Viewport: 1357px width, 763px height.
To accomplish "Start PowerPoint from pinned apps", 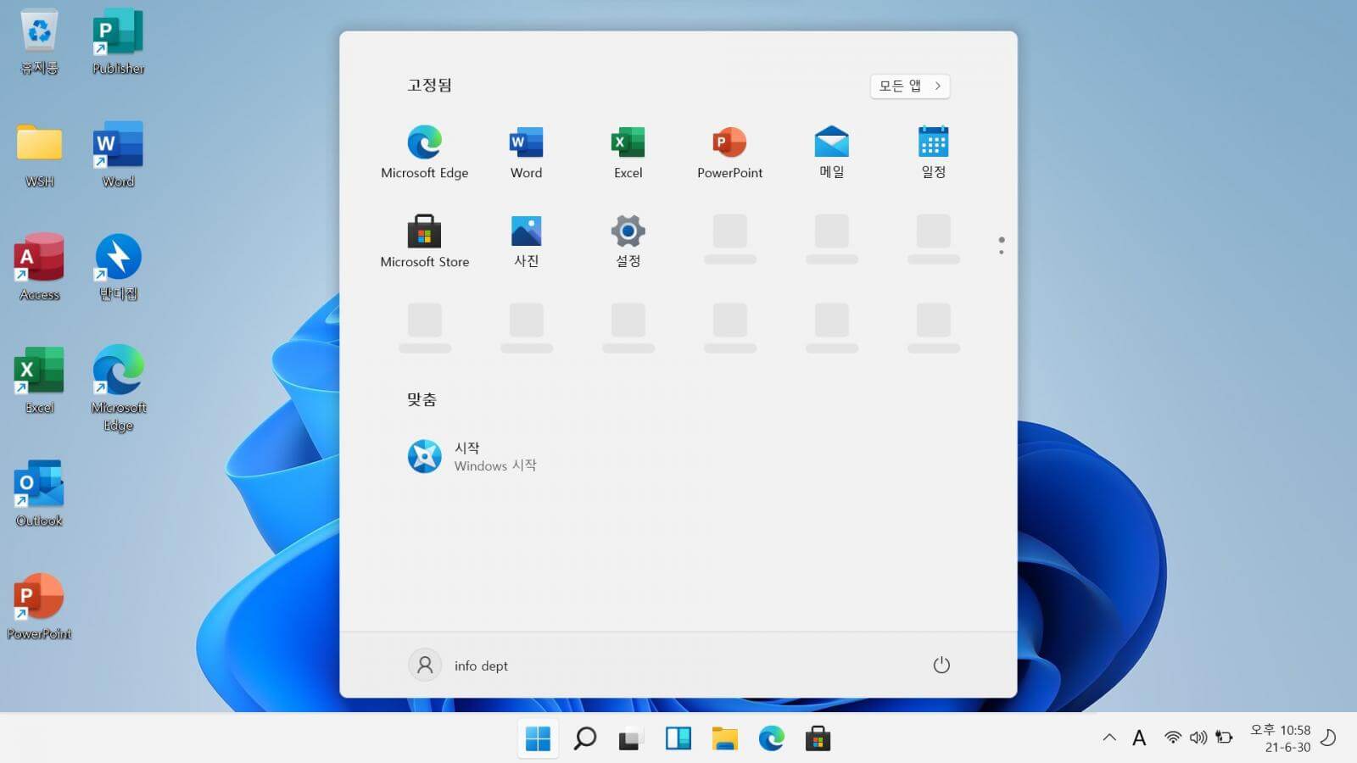I will pyautogui.click(x=729, y=153).
